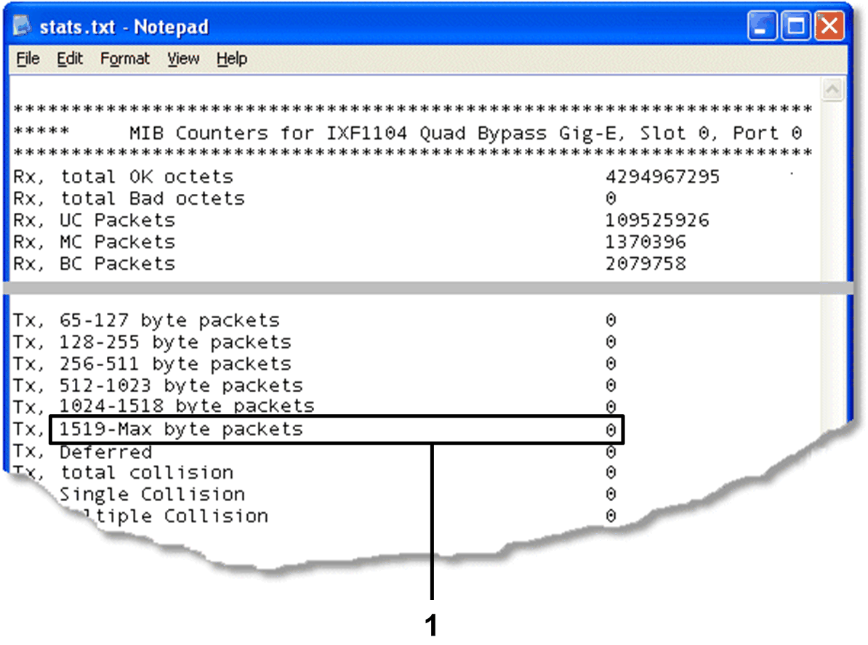Open the Edit menu
Viewport: 868px width, 645px height.
pyautogui.click(x=69, y=59)
